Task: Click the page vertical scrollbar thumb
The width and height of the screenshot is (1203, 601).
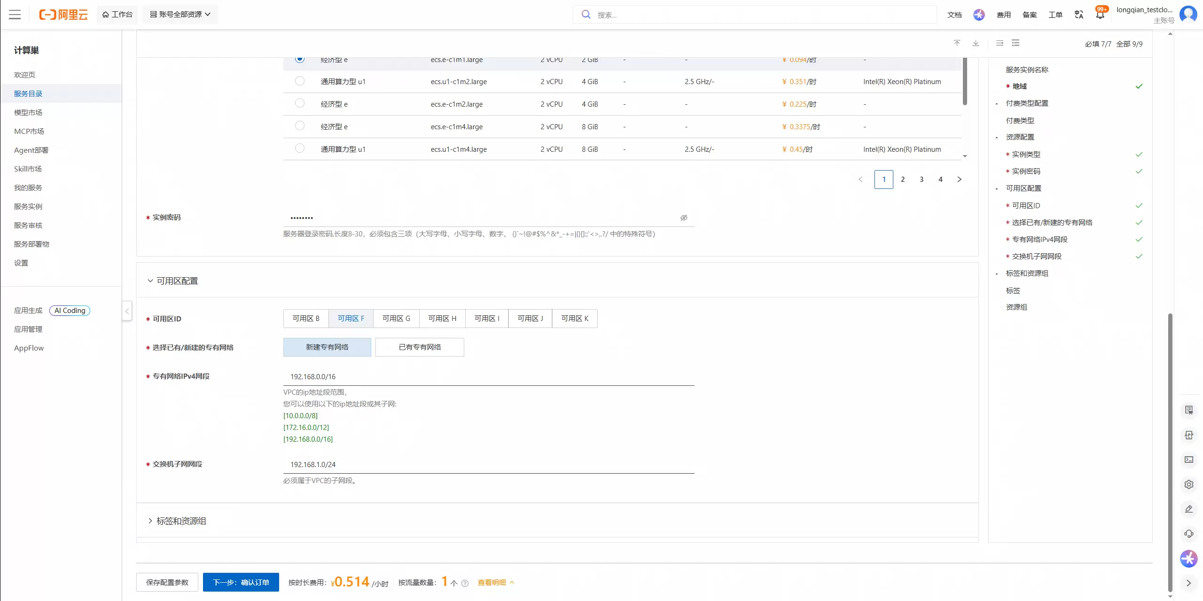Action: click(1170, 453)
